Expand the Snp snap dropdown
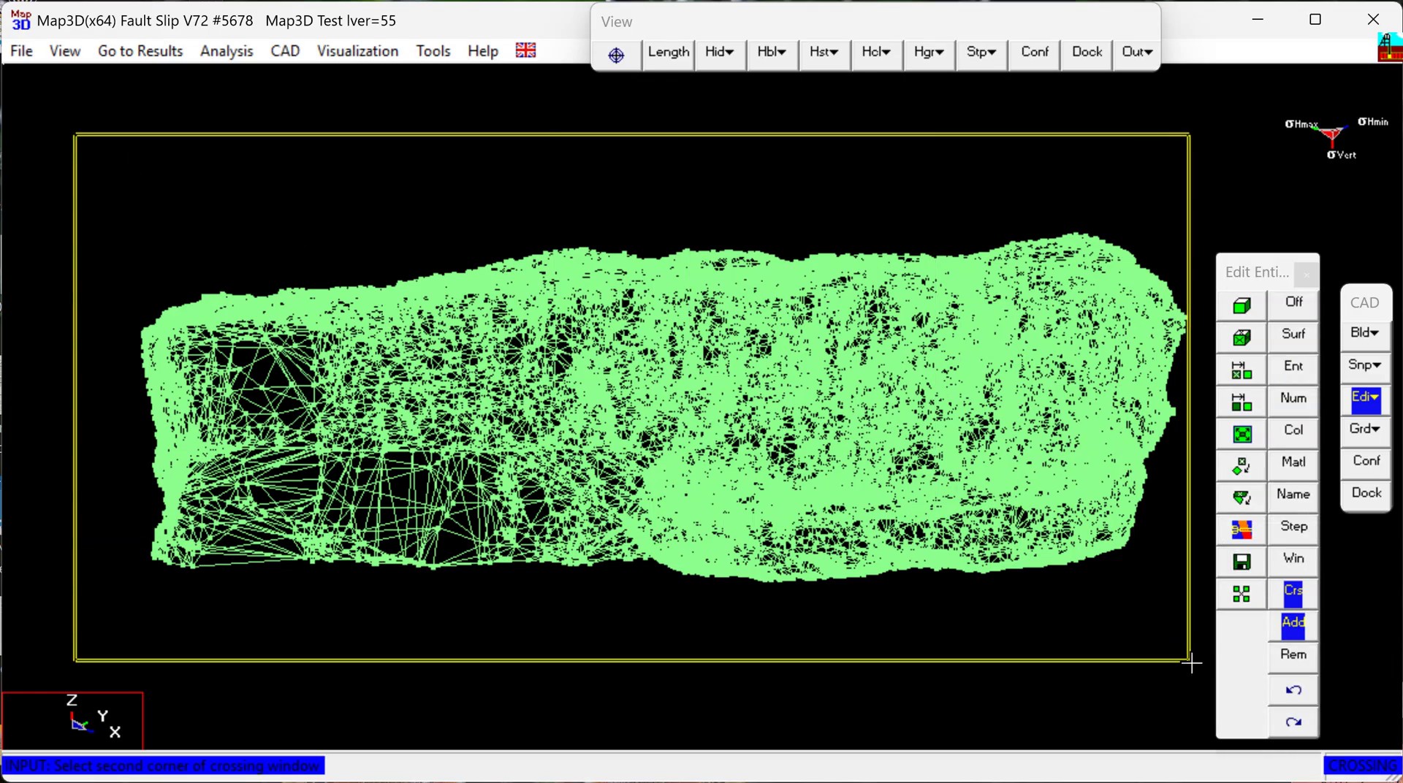 point(1364,364)
